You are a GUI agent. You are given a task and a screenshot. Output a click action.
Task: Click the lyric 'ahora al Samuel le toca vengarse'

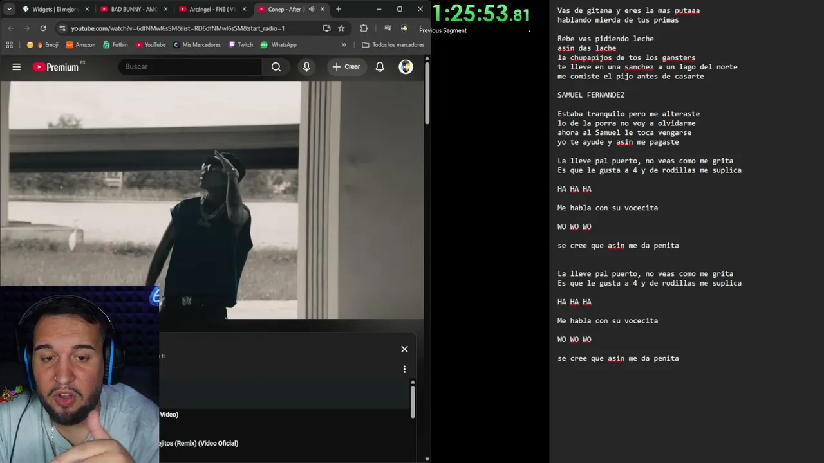click(624, 132)
